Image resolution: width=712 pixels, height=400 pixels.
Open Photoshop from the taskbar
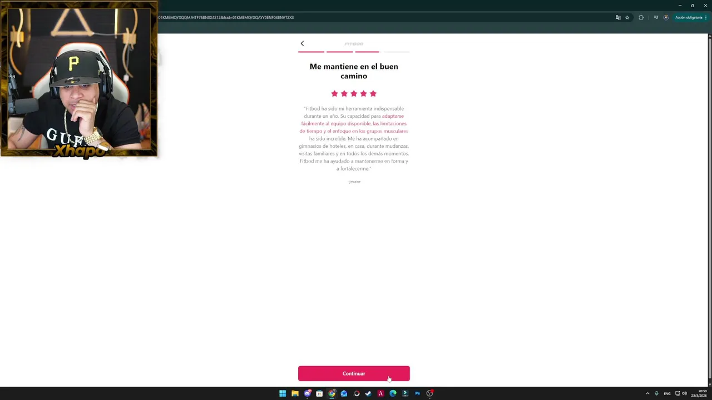coord(417,393)
